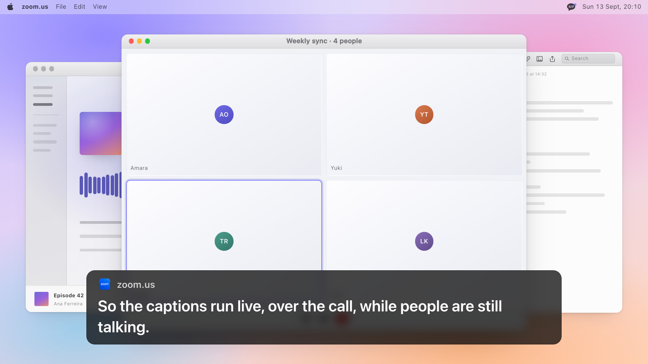Open the File menu
Viewport: 648px width, 364px height.
(x=61, y=7)
